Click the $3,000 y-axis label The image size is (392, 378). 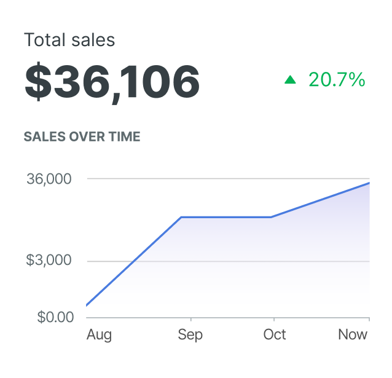(49, 260)
